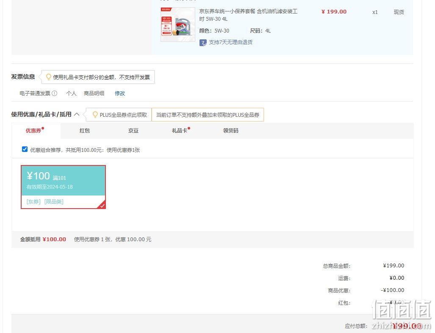Click the [限品类] coupon restriction label

point(54,202)
